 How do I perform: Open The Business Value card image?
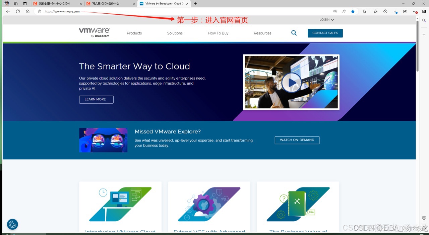click(298, 204)
